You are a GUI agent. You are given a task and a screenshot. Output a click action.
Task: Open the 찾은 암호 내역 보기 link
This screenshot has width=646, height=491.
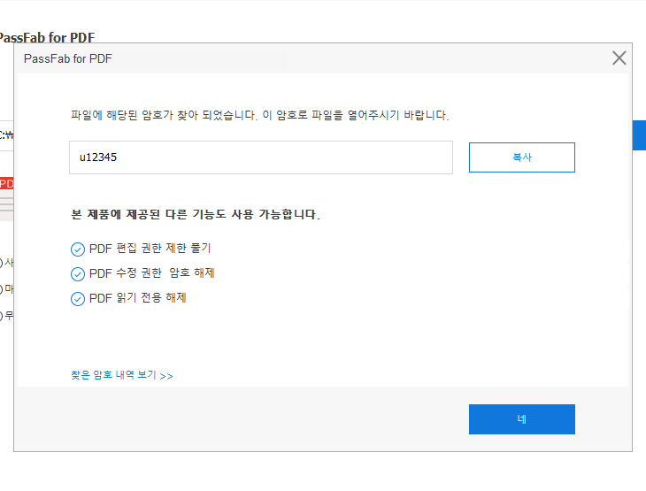pos(122,375)
